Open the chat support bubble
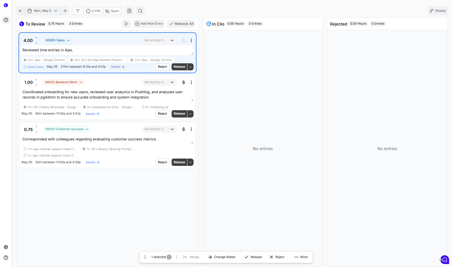The width and height of the screenshot is (452, 267). pos(445,260)
